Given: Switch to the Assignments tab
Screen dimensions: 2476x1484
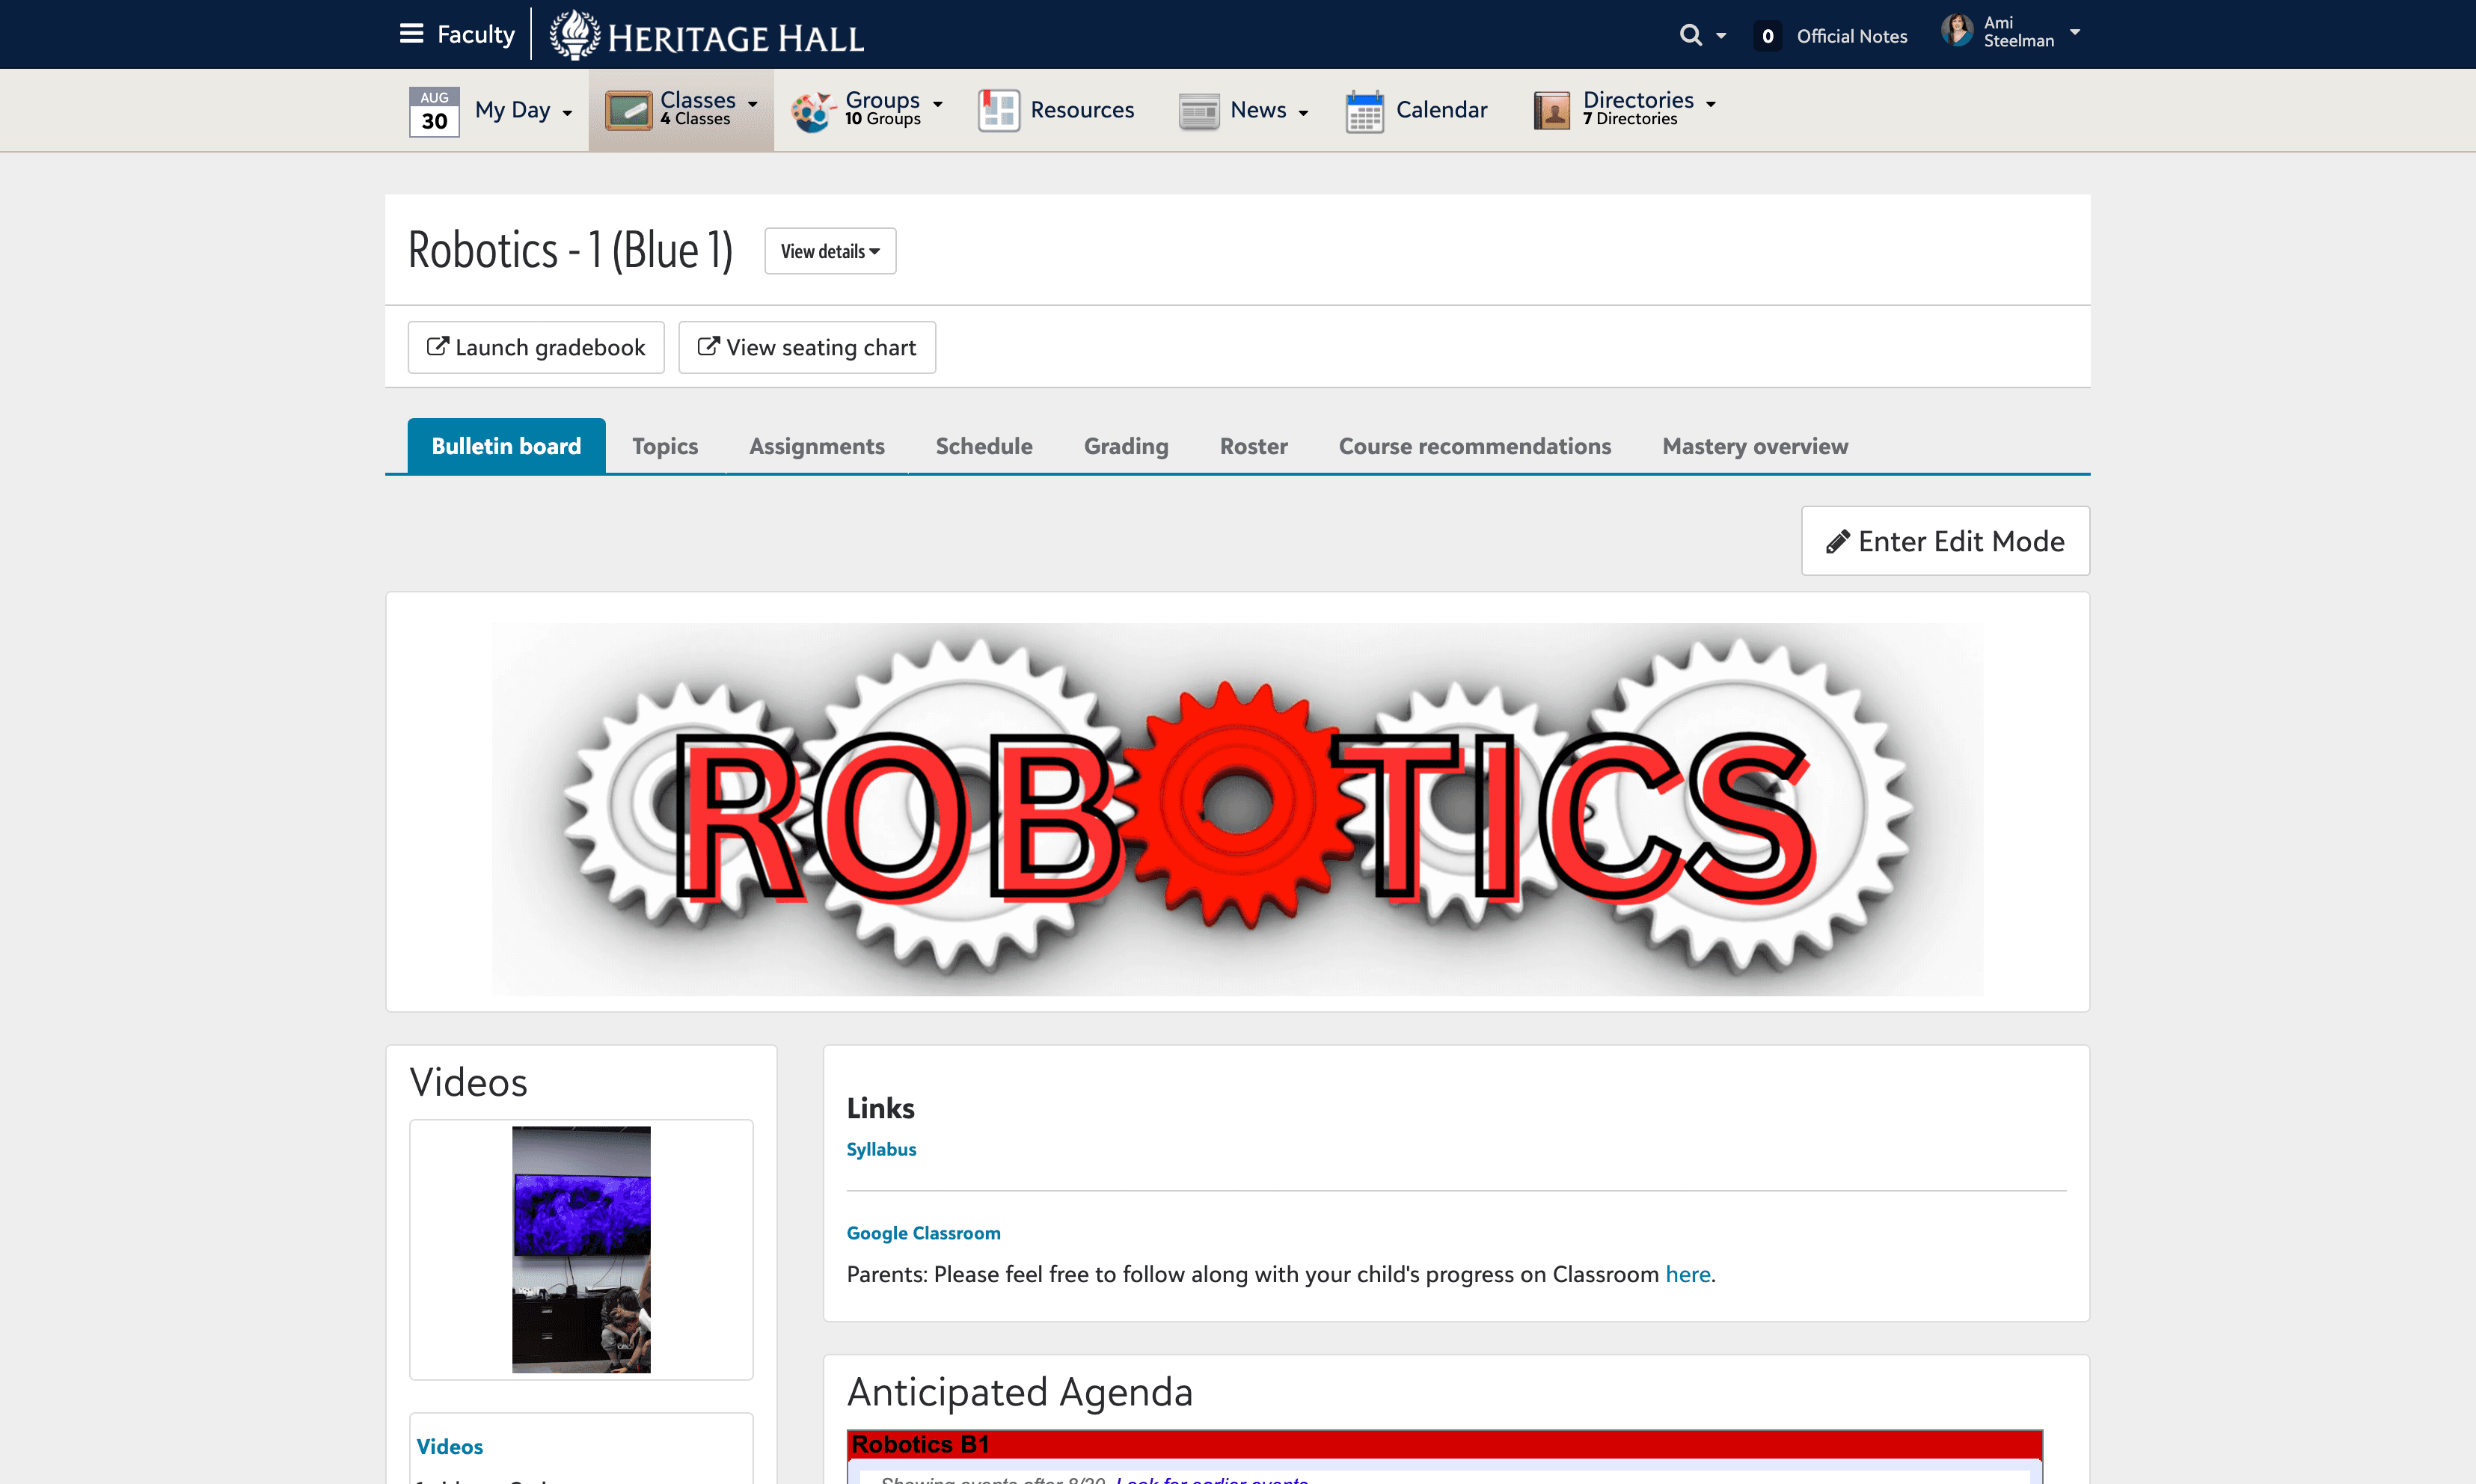Looking at the screenshot, I should coord(817,446).
